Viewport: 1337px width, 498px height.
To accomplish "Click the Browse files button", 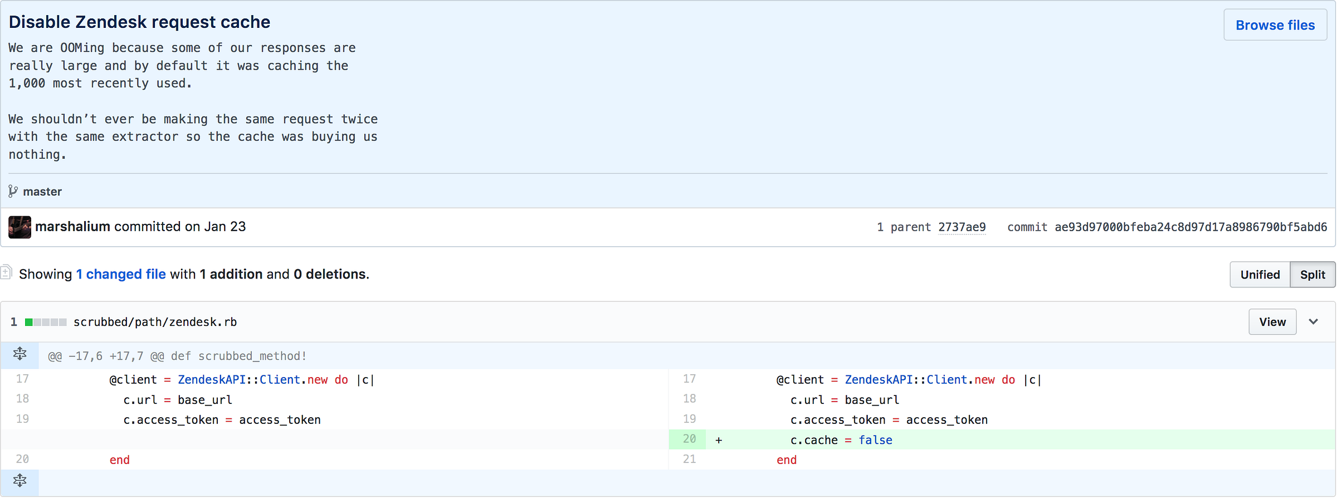I will pyautogui.click(x=1275, y=25).
